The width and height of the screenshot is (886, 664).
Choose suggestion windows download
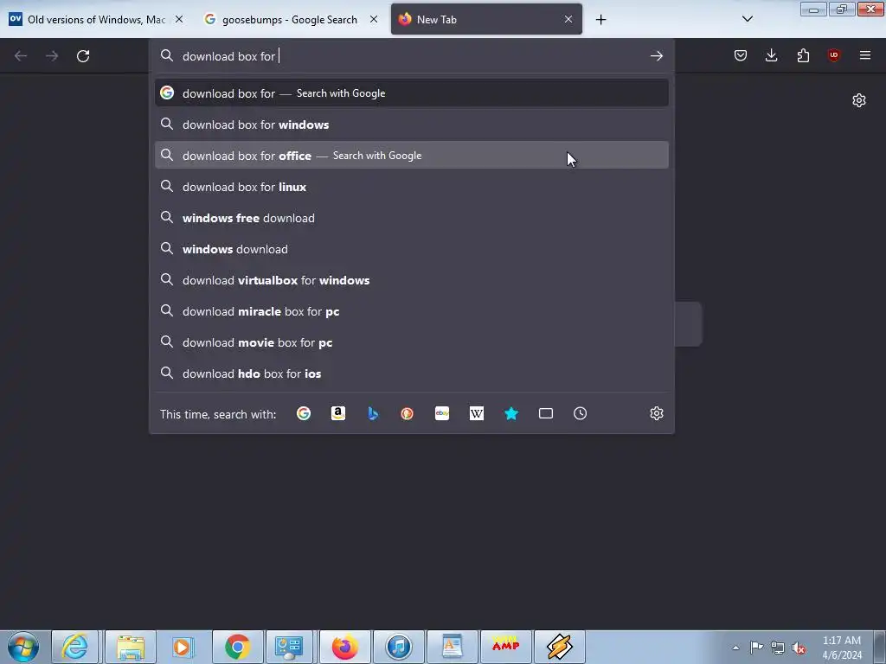pyautogui.click(x=411, y=249)
